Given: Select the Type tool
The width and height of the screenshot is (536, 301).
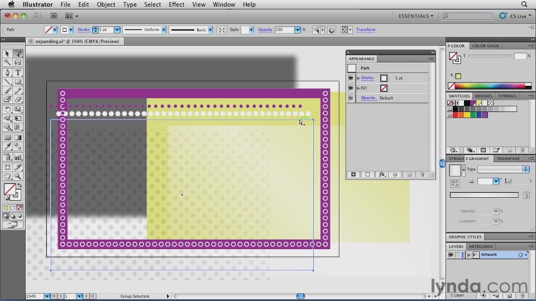Looking at the screenshot, I should (18, 72).
